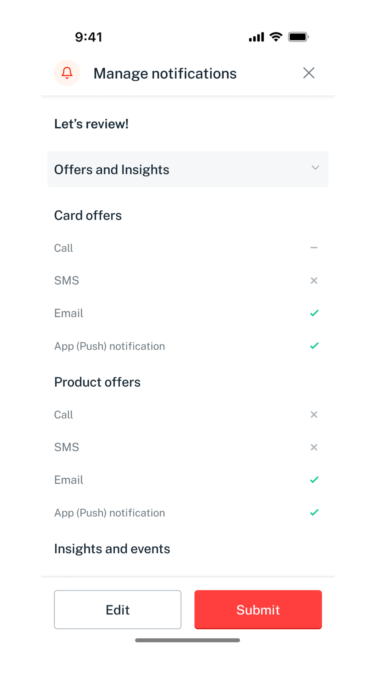Select the Insights and events heading

coord(112,549)
